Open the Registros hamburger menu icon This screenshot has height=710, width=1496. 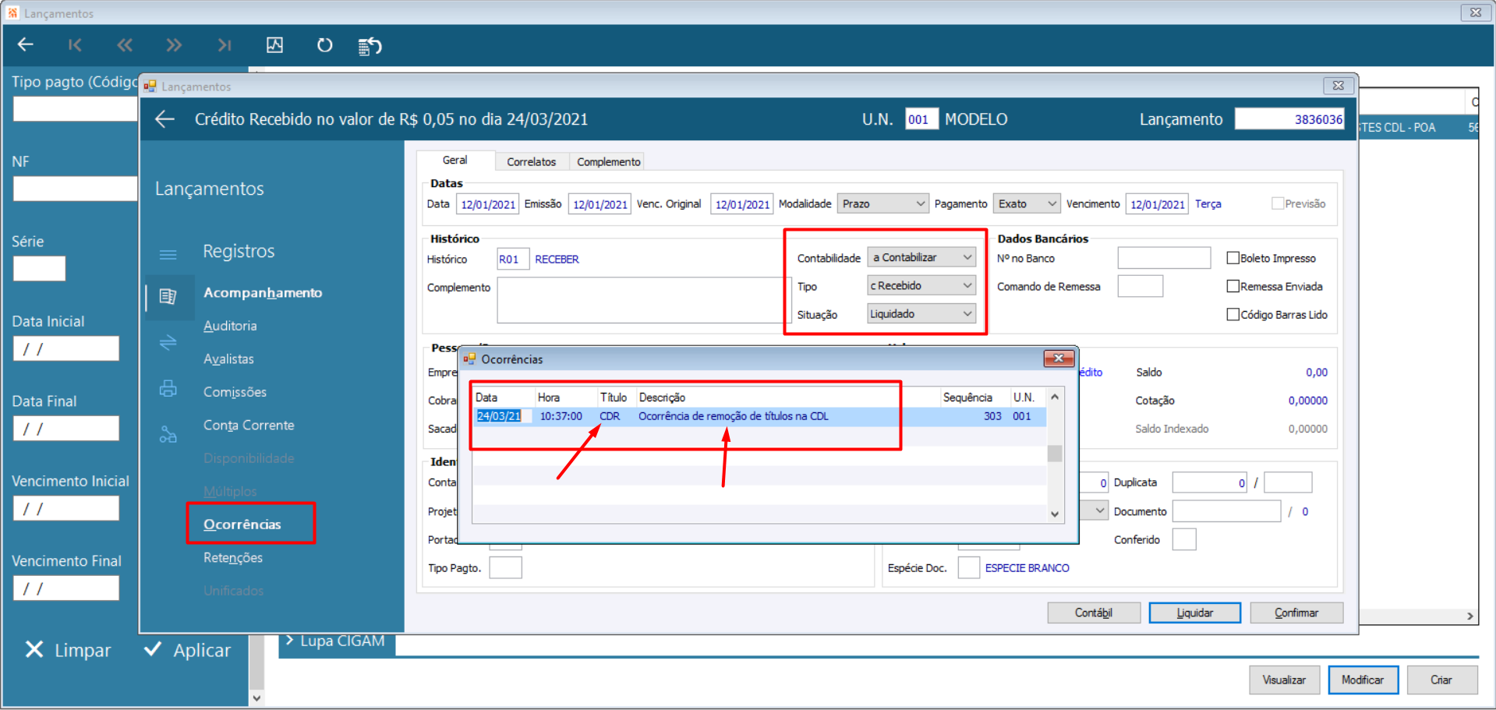tap(168, 254)
